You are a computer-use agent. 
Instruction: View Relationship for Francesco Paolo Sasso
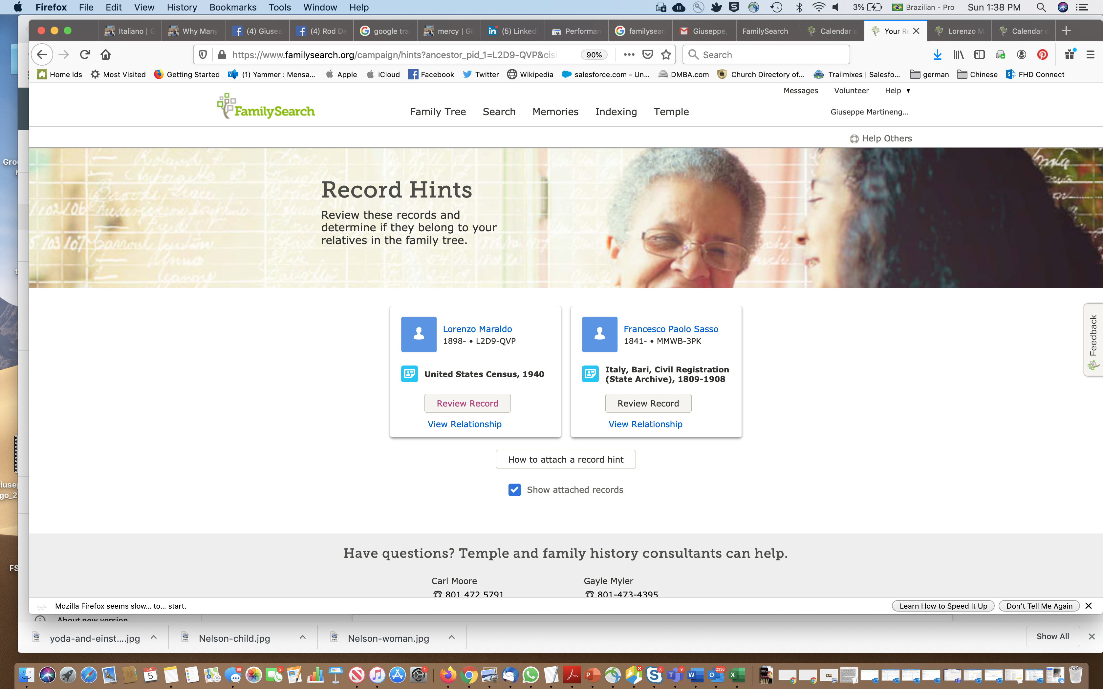pos(645,424)
